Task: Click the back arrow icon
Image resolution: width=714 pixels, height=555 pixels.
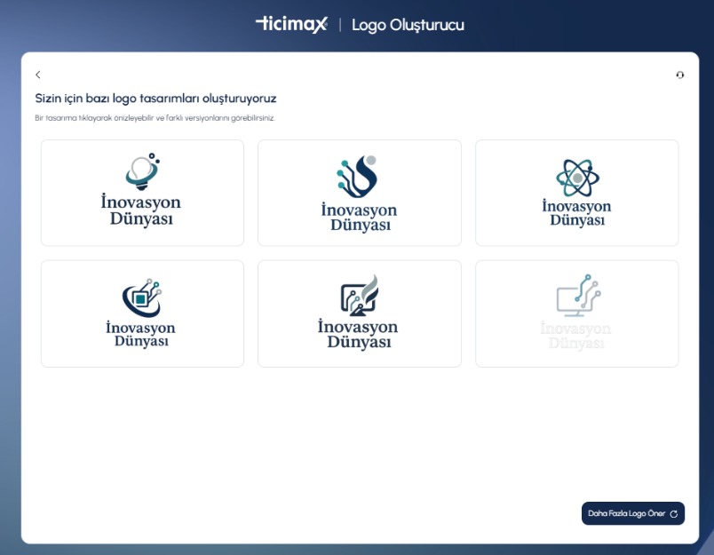Action: [37, 75]
